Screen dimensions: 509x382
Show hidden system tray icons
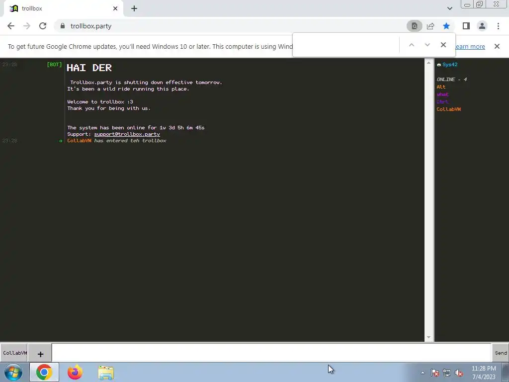[x=423, y=373]
